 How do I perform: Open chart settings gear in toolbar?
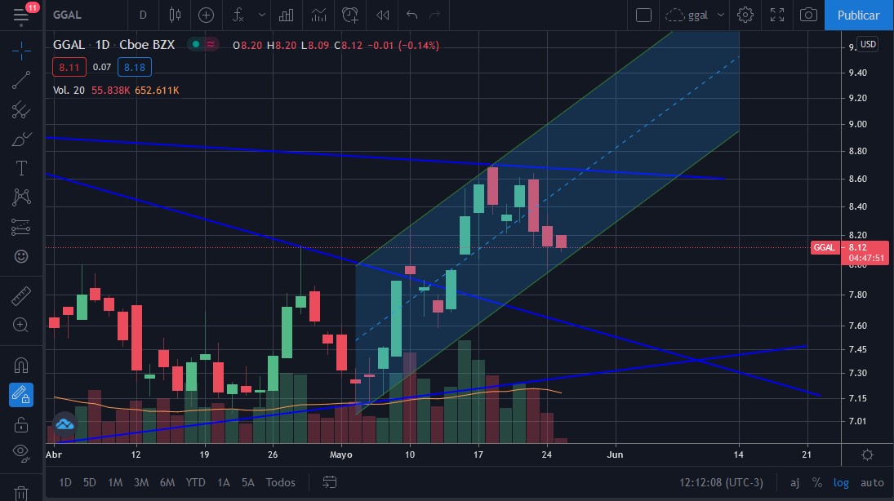[x=745, y=16]
